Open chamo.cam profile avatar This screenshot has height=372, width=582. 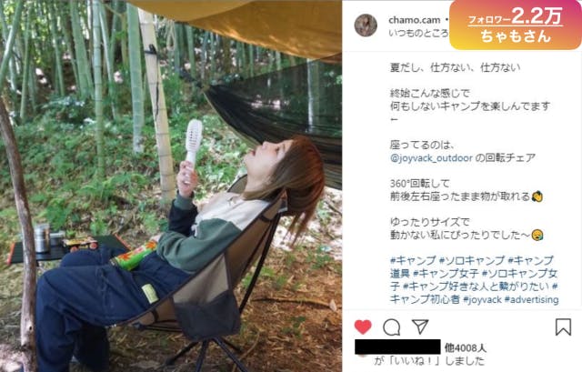[366, 25]
